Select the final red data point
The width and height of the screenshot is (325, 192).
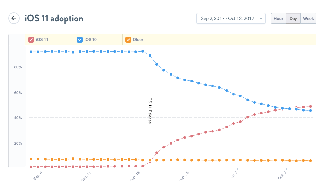(x=311, y=106)
